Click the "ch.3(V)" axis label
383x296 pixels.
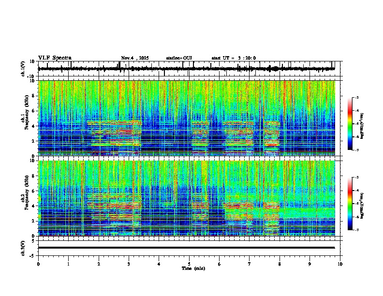tap(23, 248)
